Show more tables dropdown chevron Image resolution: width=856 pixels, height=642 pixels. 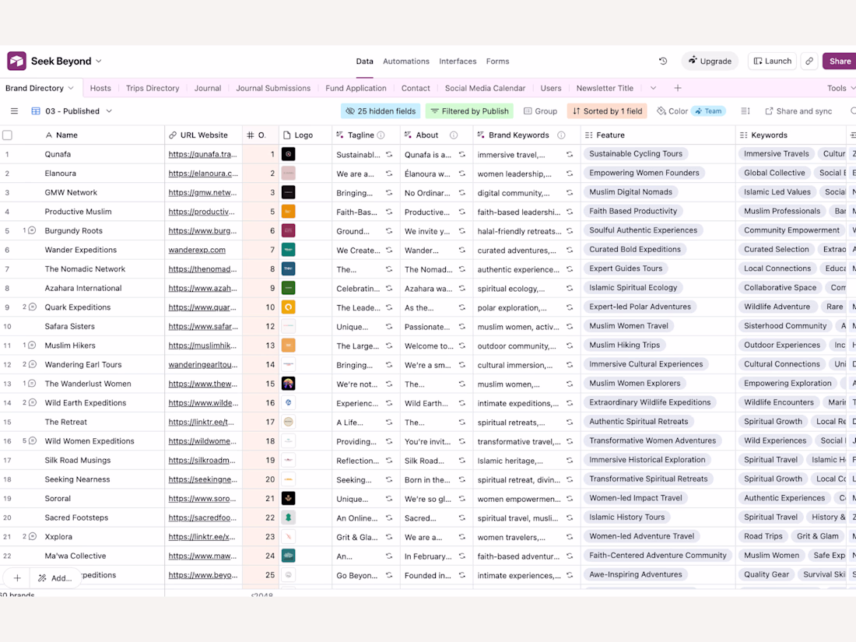coord(653,88)
